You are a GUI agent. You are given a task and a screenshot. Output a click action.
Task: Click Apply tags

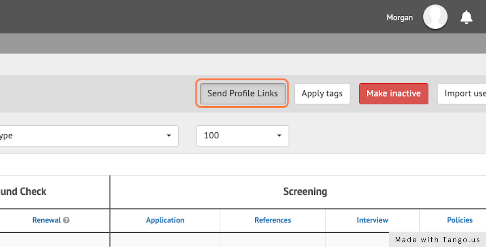pyautogui.click(x=322, y=93)
